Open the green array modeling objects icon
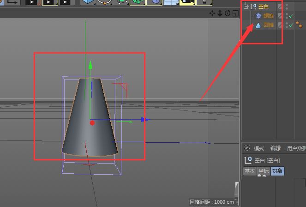The height and width of the screenshot is (207, 306). (138, 2)
